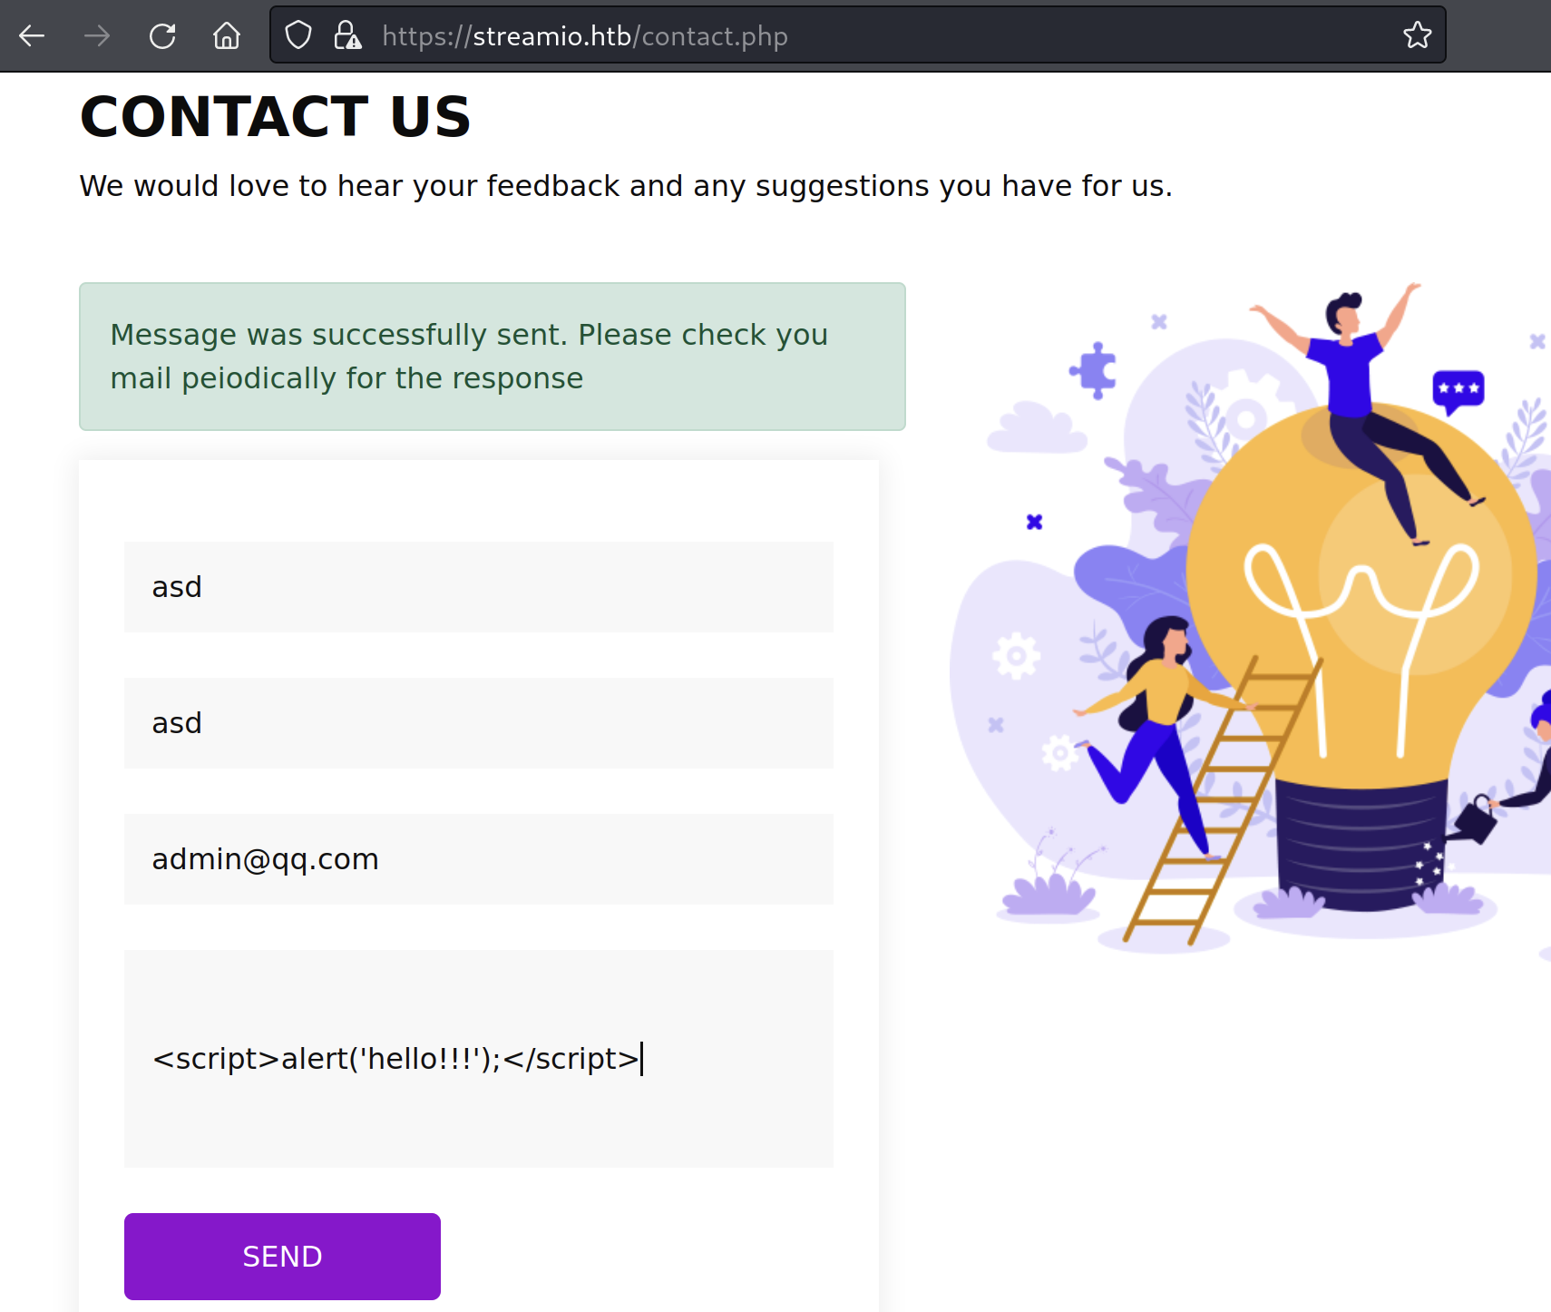This screenshot has height=1312, width=1551.
Task: Focus the message box containing script tag
Action: point(478,1059)
